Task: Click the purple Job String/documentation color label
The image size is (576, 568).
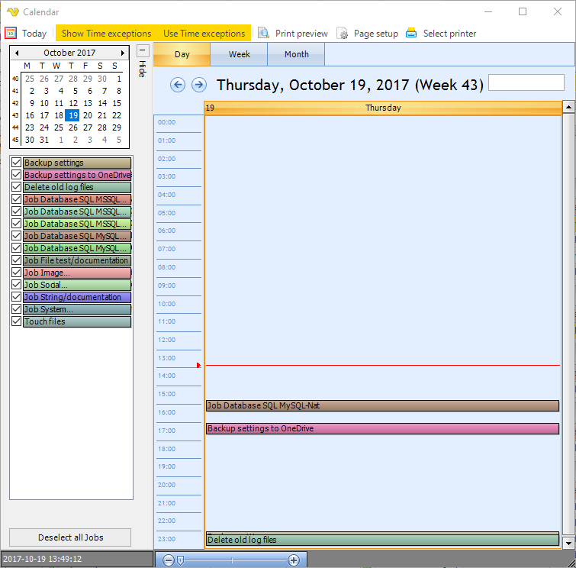Action: click(77, 297)
